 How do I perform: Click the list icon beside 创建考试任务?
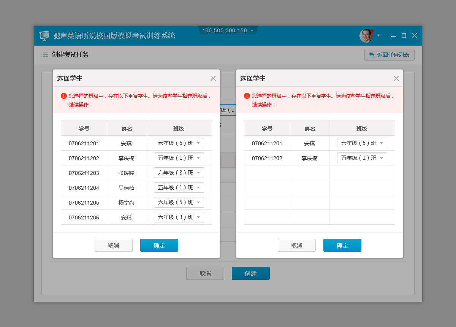pos(45,55)
